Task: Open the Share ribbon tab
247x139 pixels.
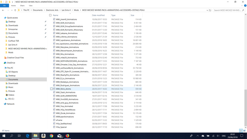Action: coord(22,6)
